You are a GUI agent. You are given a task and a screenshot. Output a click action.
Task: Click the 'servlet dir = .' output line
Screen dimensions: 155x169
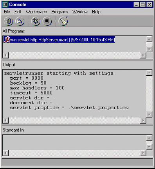pyautogui.click(x=32, y=98)
